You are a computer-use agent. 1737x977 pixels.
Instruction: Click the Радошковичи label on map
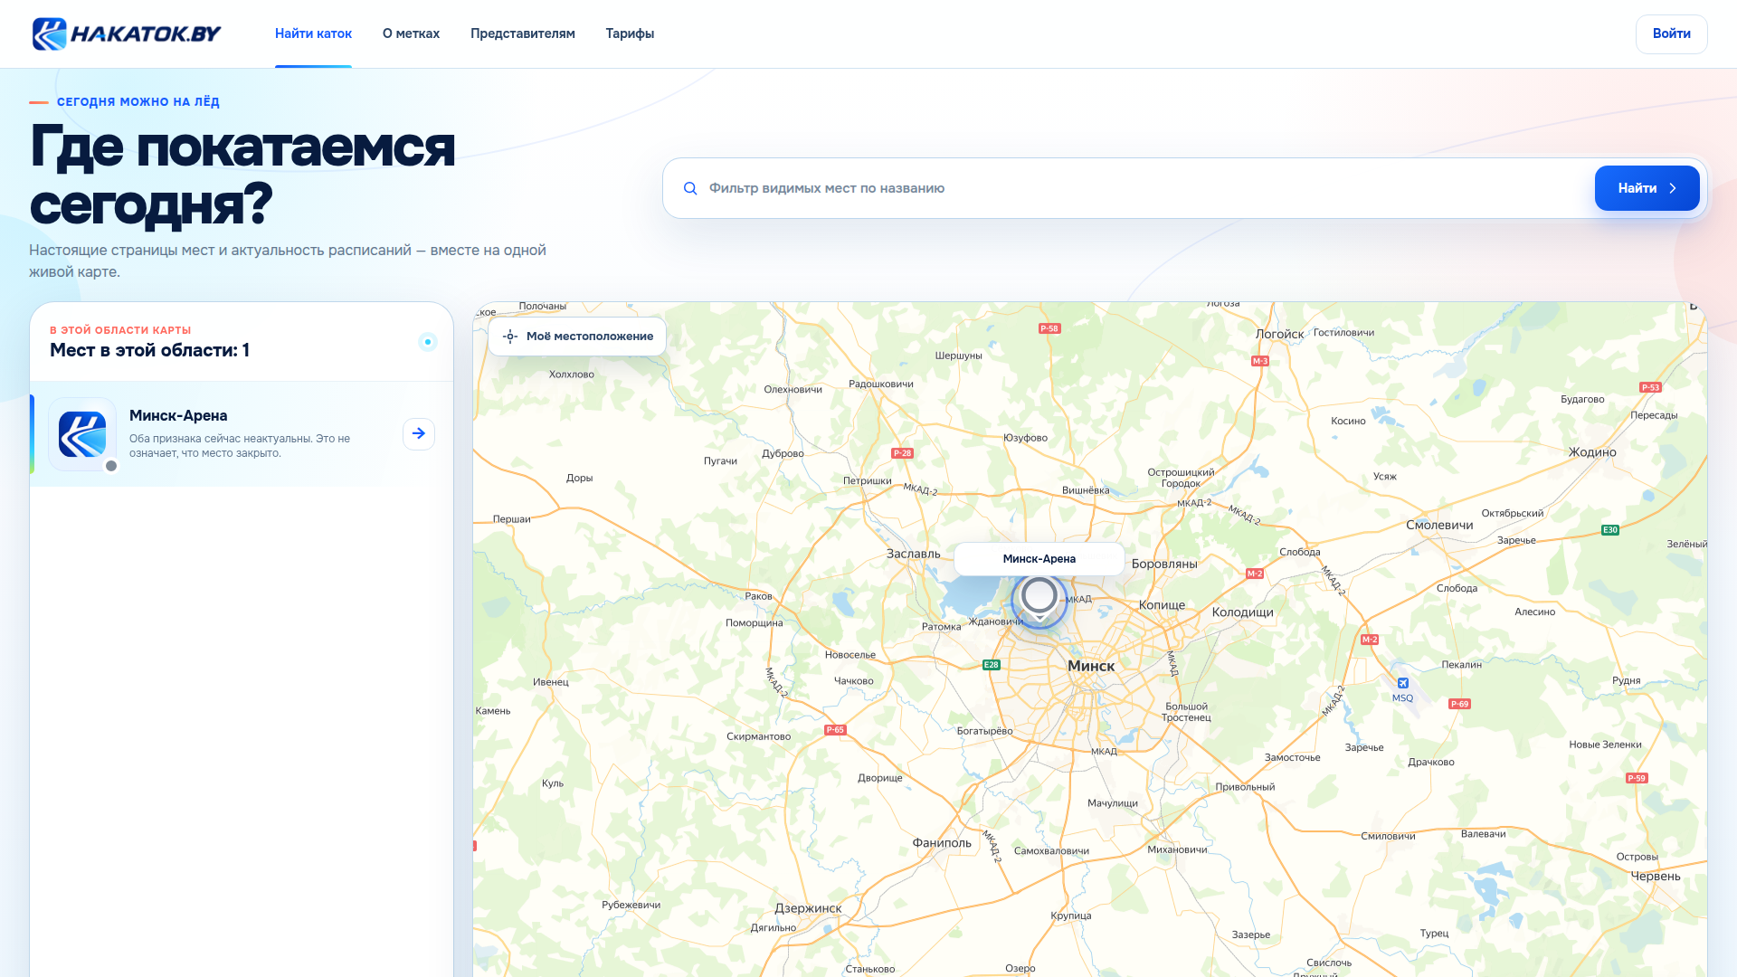coord(881,384)
